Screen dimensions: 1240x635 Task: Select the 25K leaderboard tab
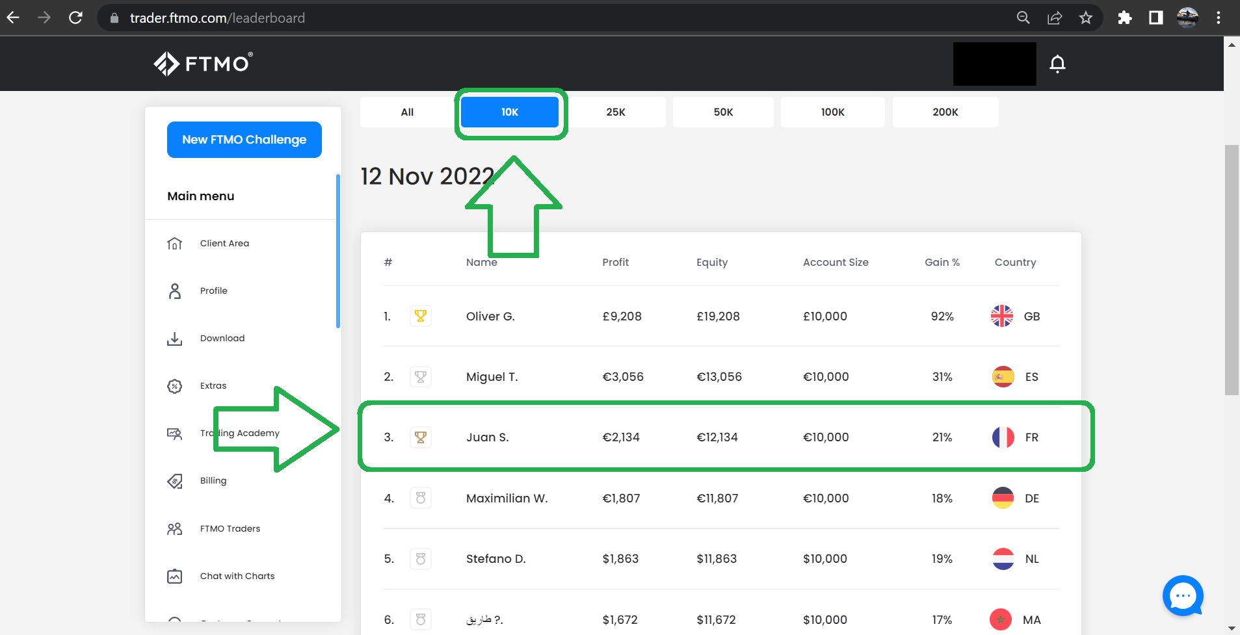pos(615,112)
